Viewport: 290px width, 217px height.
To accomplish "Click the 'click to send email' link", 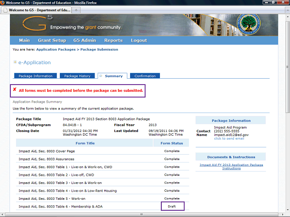I will (229, 138).
